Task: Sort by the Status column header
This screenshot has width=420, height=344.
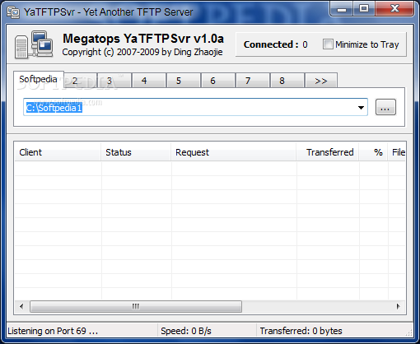Action: pyautogui.click(x=136, y=152)
